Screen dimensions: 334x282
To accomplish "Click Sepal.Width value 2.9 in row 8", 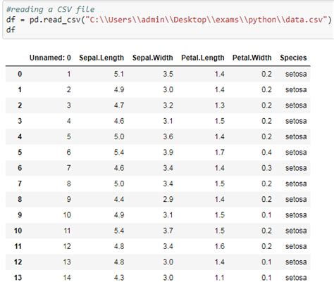I will point(168,200).
